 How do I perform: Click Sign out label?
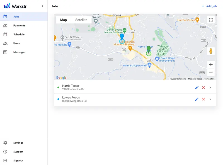click(18, 161)
